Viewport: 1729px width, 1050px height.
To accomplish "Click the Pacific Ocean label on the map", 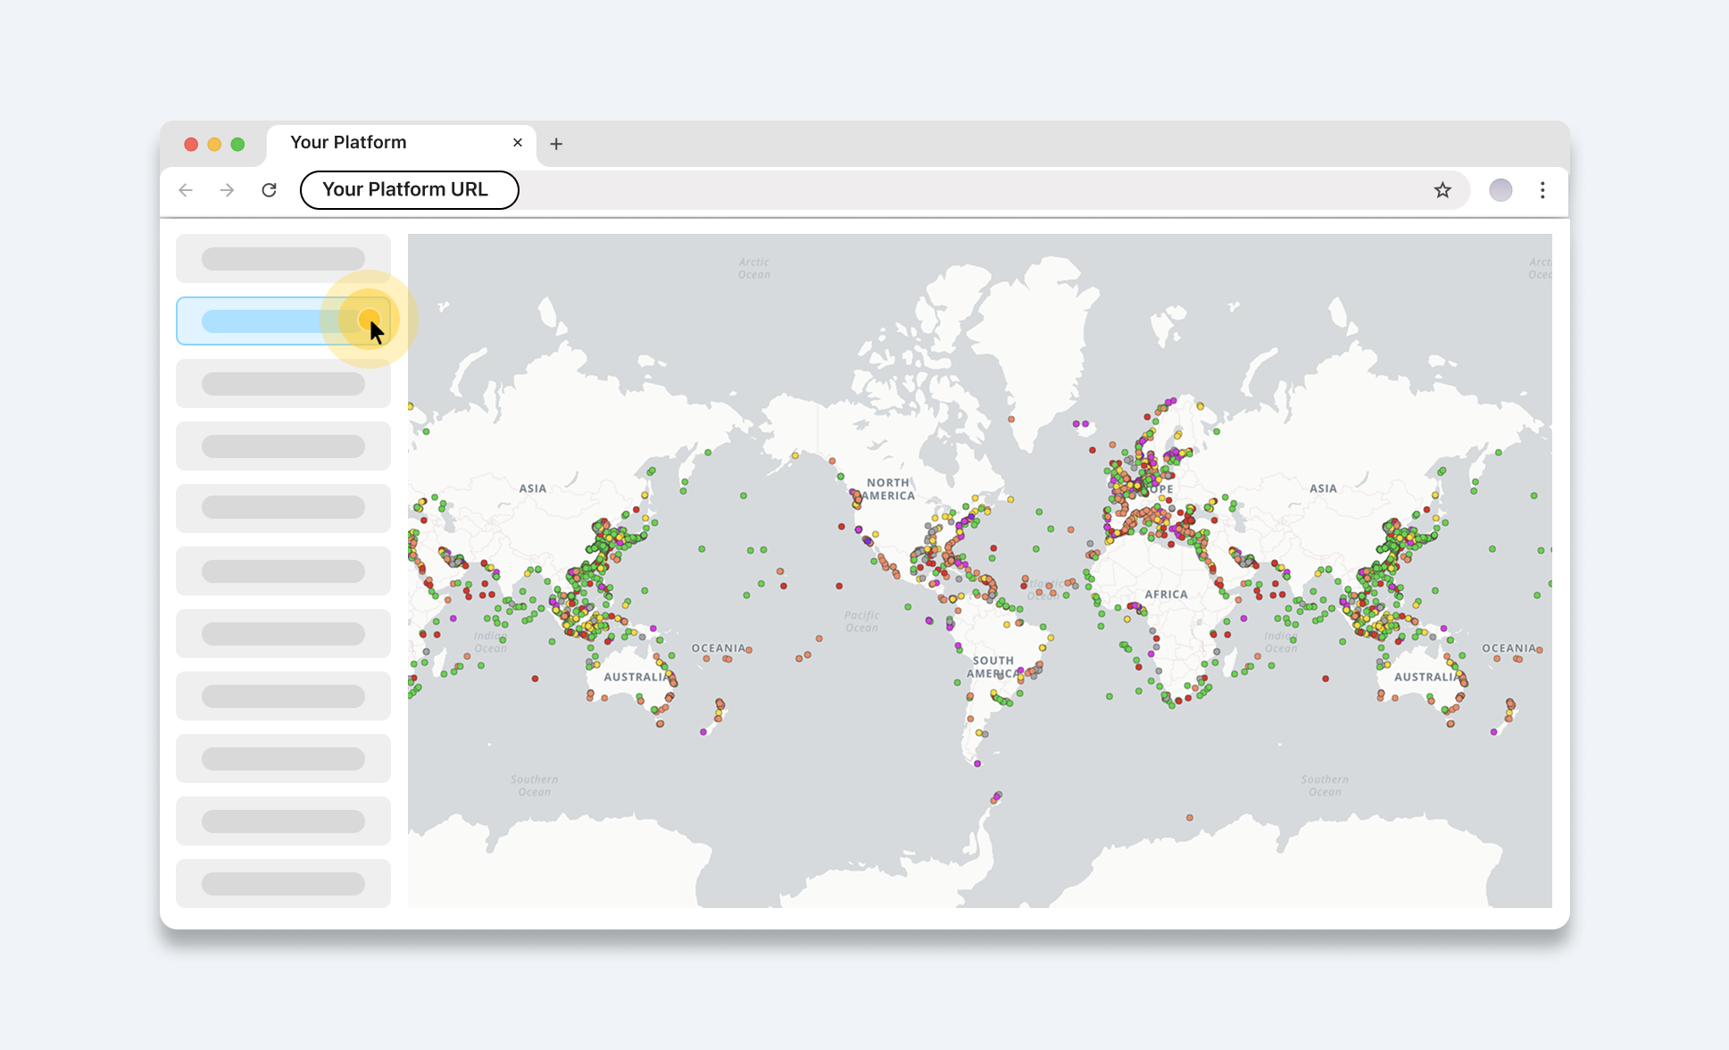I will click(x=861, y=621).
